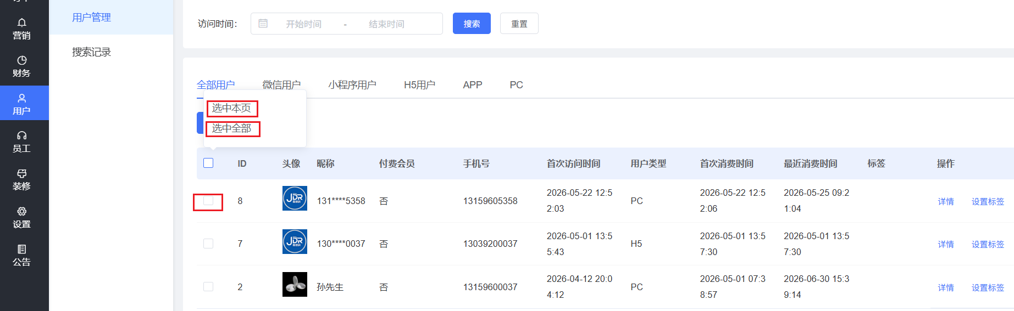This screenshot has height=311, width=1014.
Task: Open the 员工 staff sidebar section
Action: 22,142
